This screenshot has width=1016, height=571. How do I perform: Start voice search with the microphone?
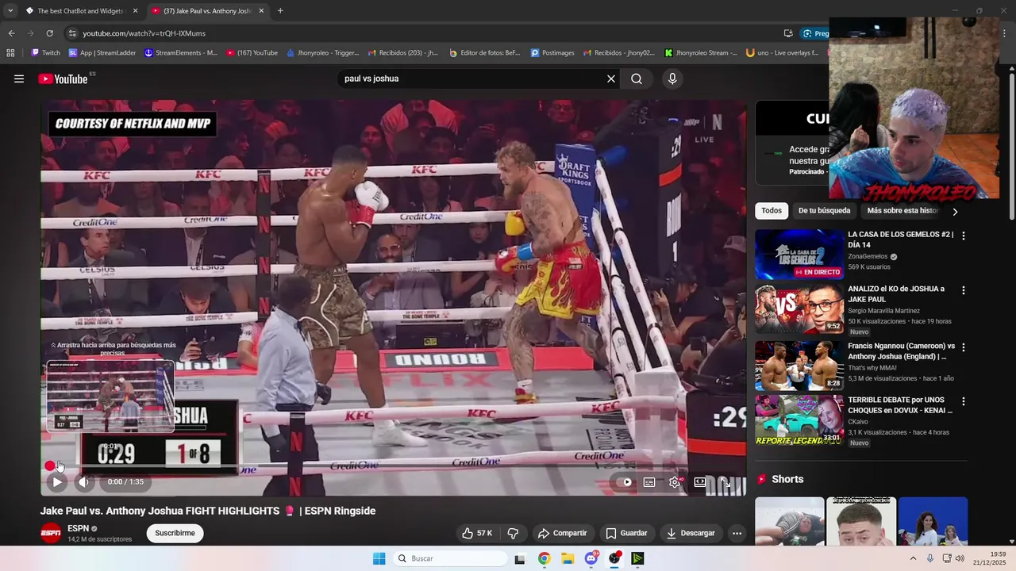[672, 79]
